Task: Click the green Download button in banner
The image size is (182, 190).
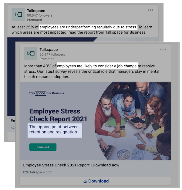Action: tap(43, 147)
